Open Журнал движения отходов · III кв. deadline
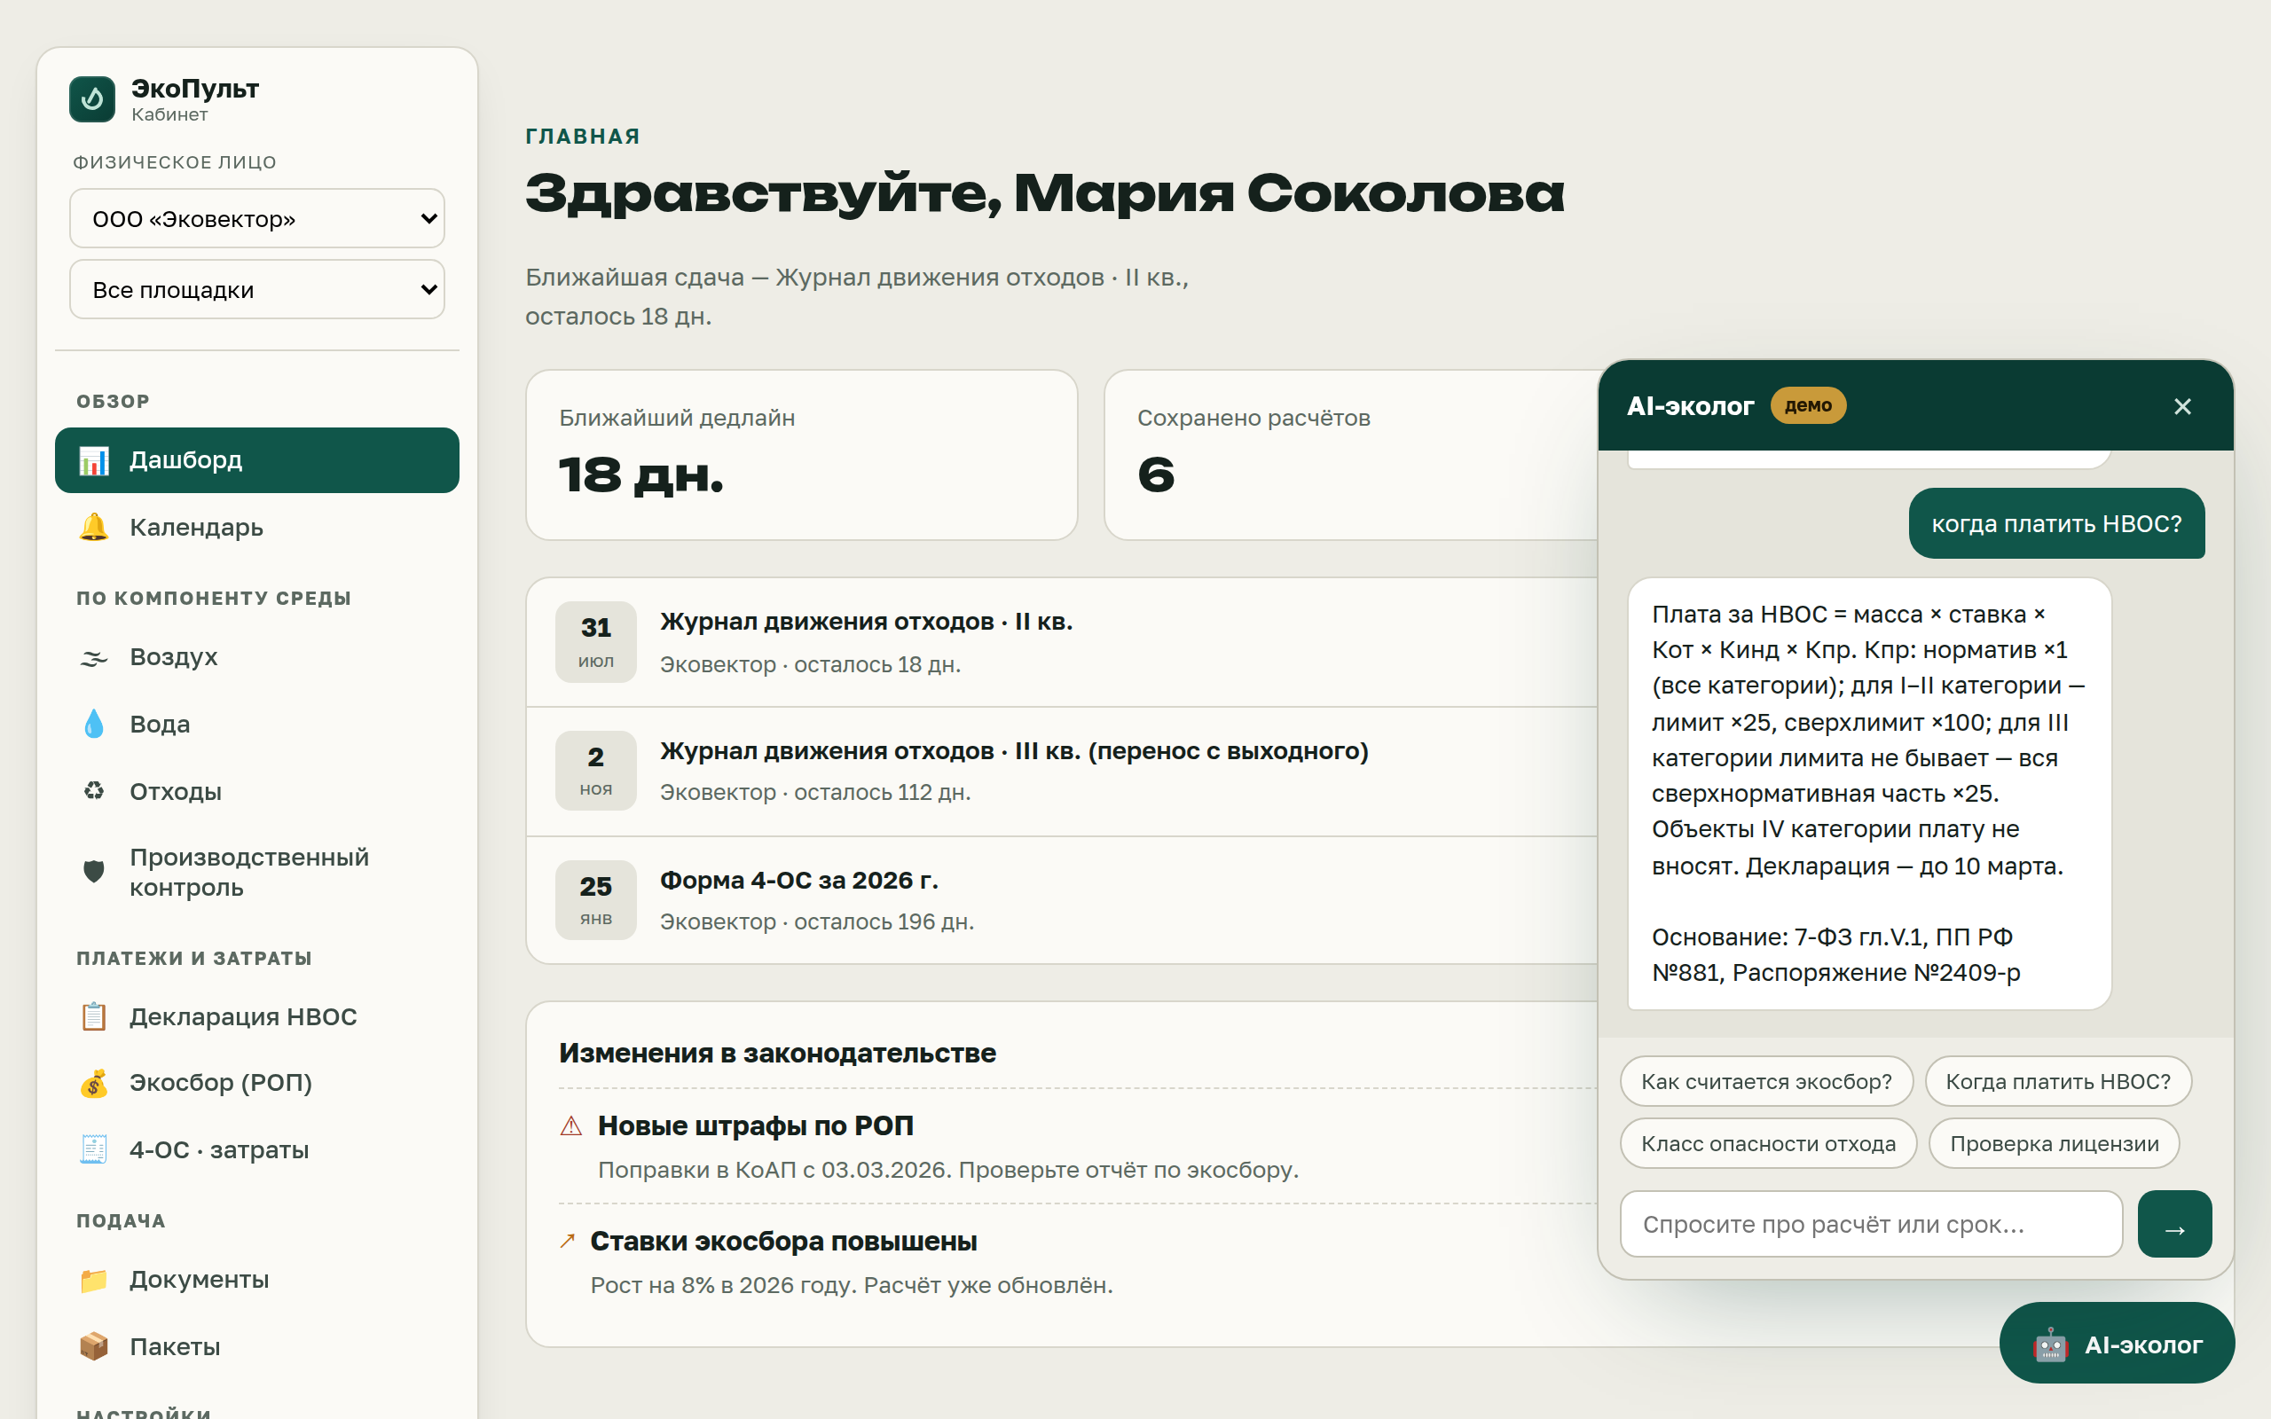 tap(1060, 772)
